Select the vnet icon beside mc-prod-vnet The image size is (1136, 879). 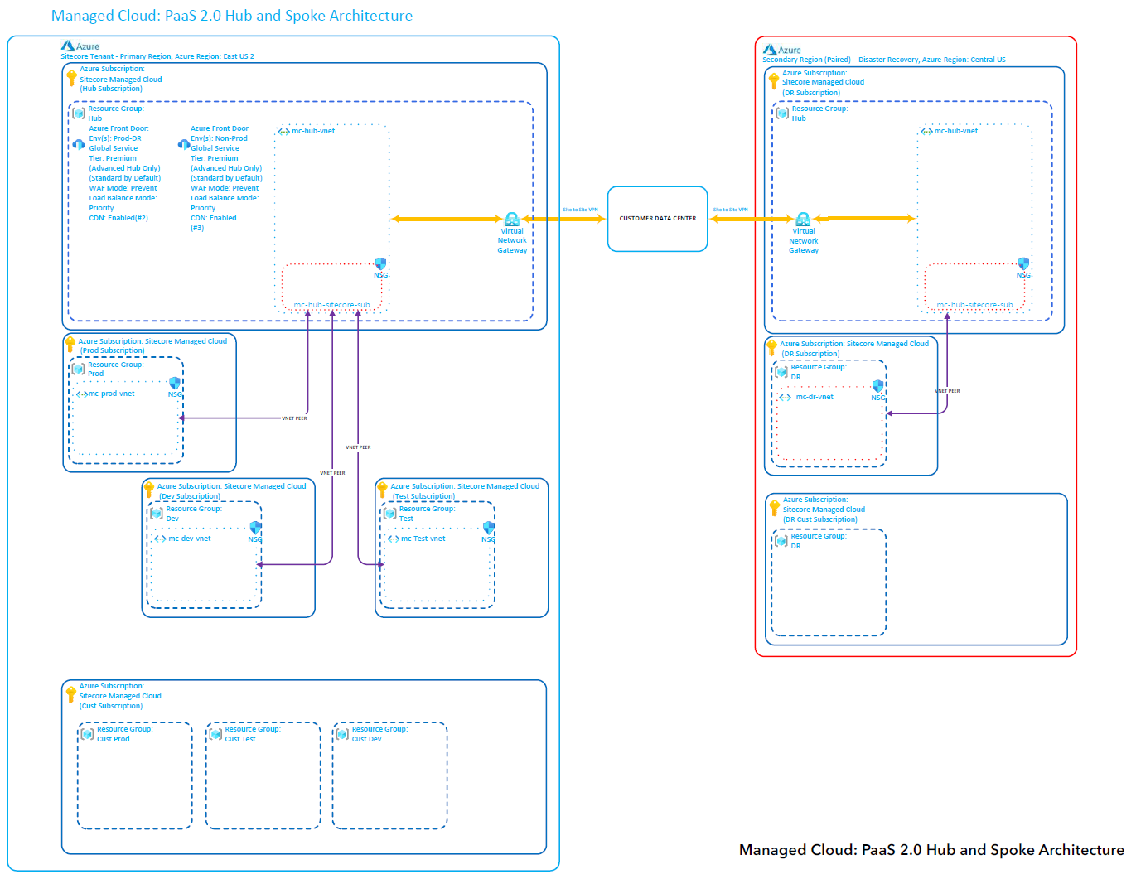pyautogui.click(x=82, y=394)
